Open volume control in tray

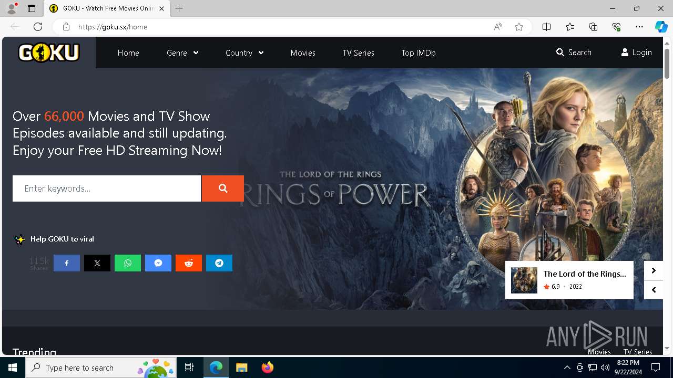tap(605, 367)
